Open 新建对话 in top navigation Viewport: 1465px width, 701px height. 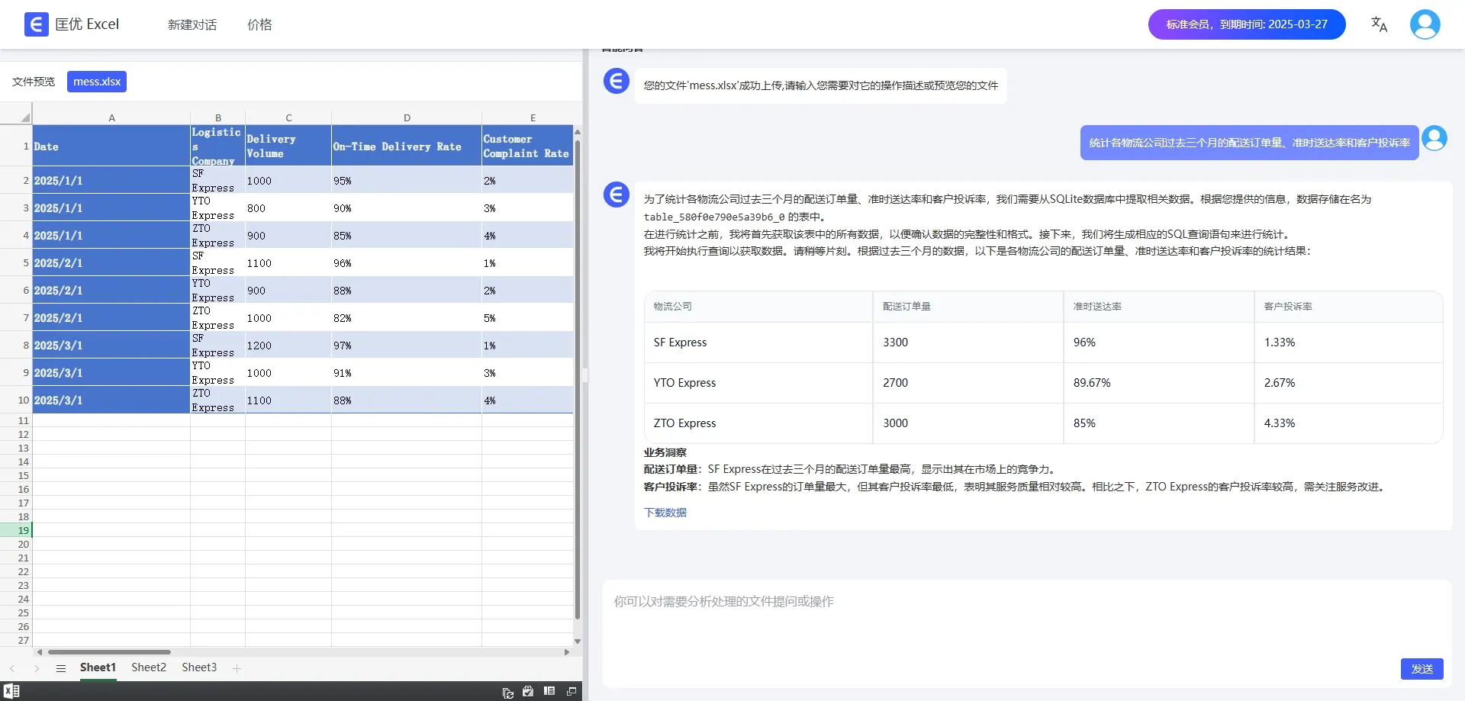tap(192, 24)
